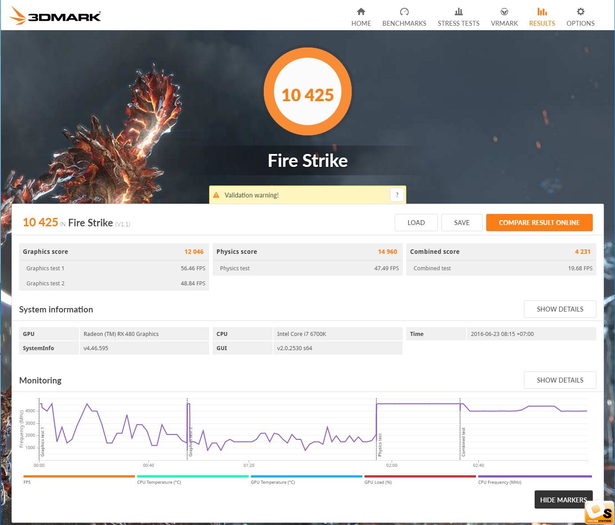Toggle CPU Frequency purple legend line

pos(535,477)
